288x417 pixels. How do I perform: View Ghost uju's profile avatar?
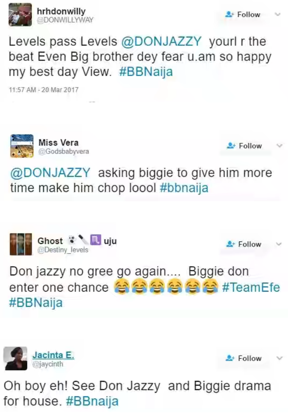click(x=21, y=244)
